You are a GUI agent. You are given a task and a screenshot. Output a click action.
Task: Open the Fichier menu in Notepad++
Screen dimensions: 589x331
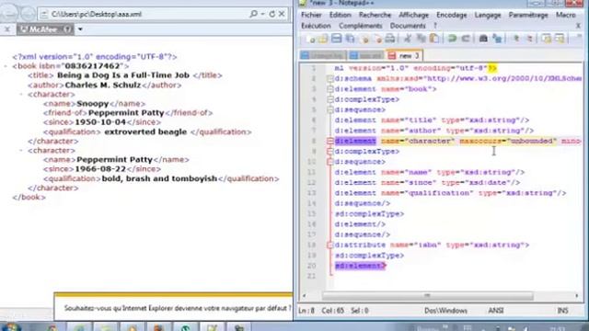[311, 15]
